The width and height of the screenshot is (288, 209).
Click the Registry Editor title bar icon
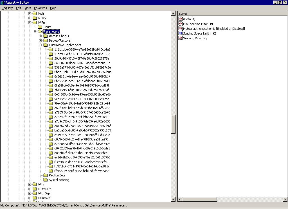point(2,3)
